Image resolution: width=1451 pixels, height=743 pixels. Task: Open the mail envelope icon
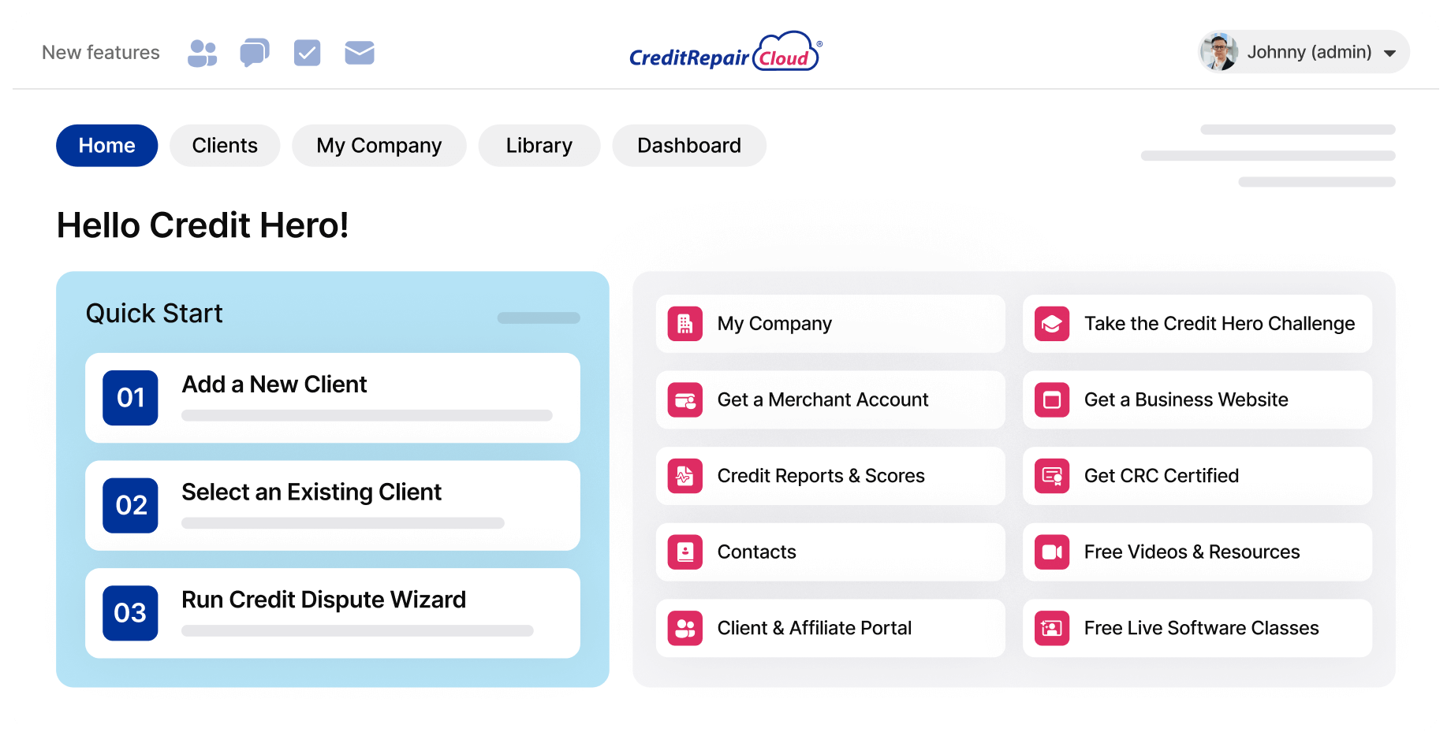pos(360,53)
